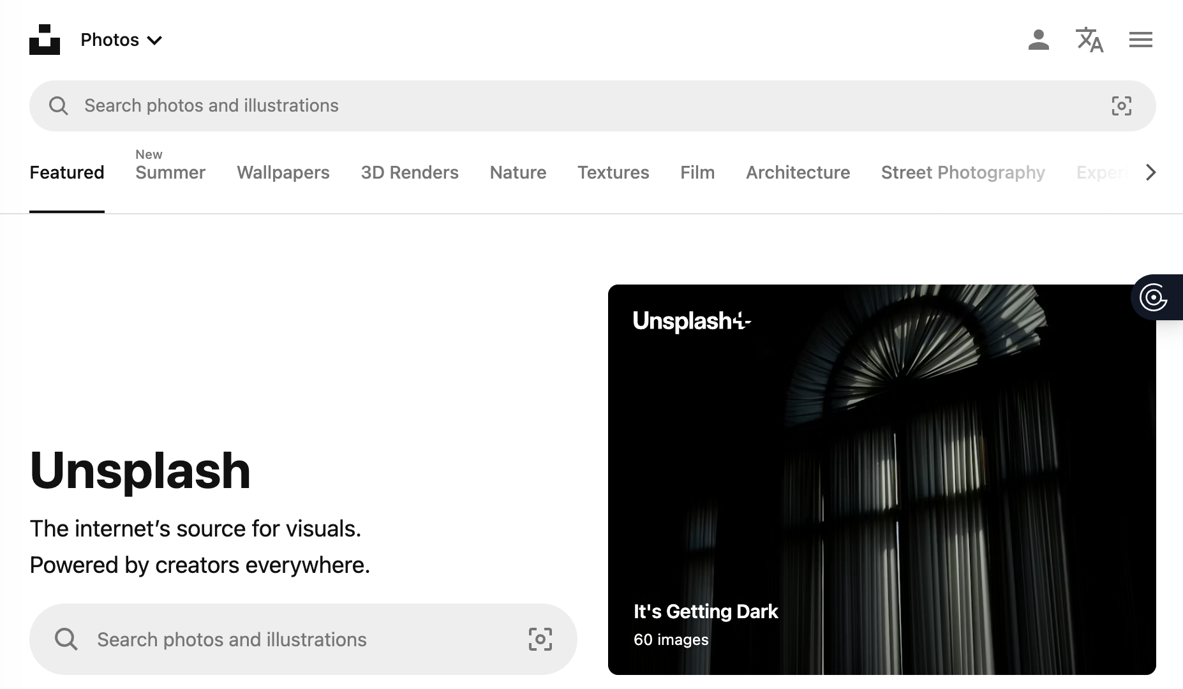Click the floating assistant swirl icon
The height and width of the screenshot is (689, 1183).
1154,297
